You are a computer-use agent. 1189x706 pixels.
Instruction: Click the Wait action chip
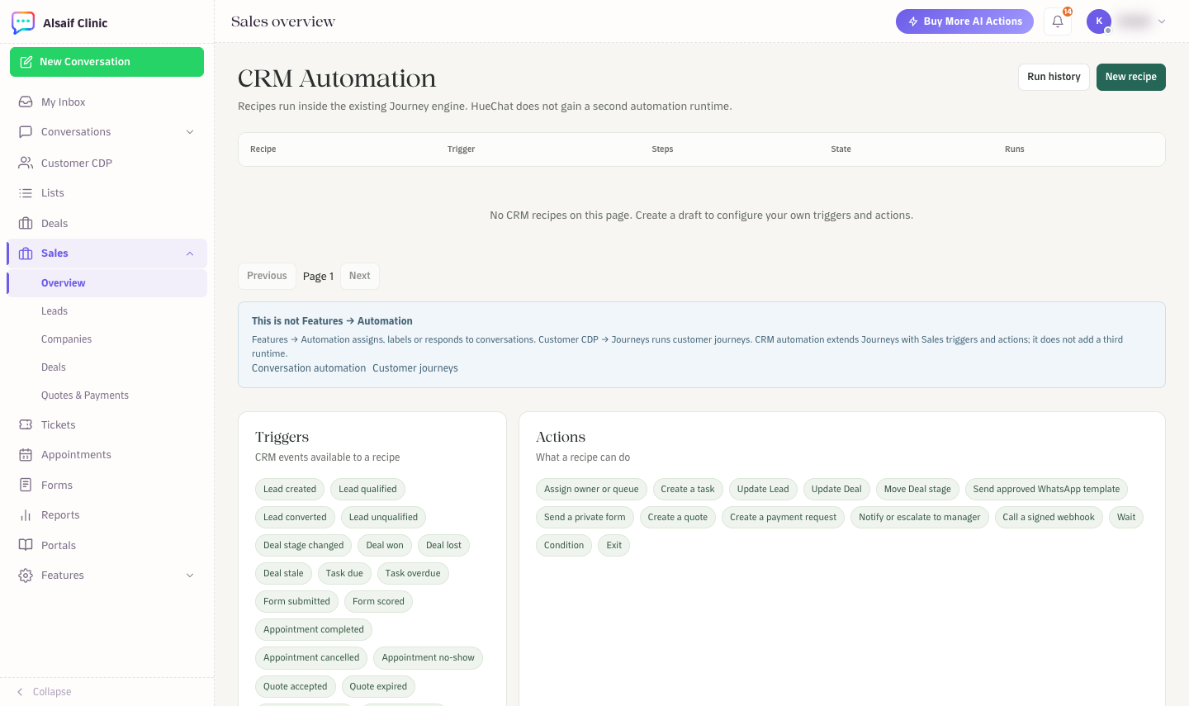pyautogui.click(x=1126, y=517)
